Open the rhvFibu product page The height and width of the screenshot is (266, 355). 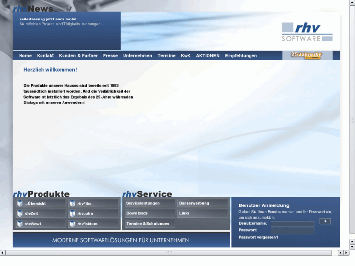93,204
